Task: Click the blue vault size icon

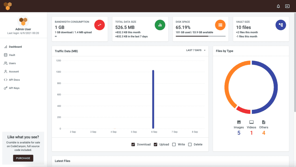Action: [x=281, y=25]
